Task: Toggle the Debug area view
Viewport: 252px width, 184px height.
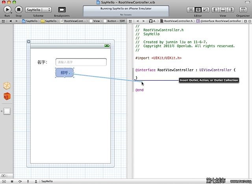Action: pos(223,10)
